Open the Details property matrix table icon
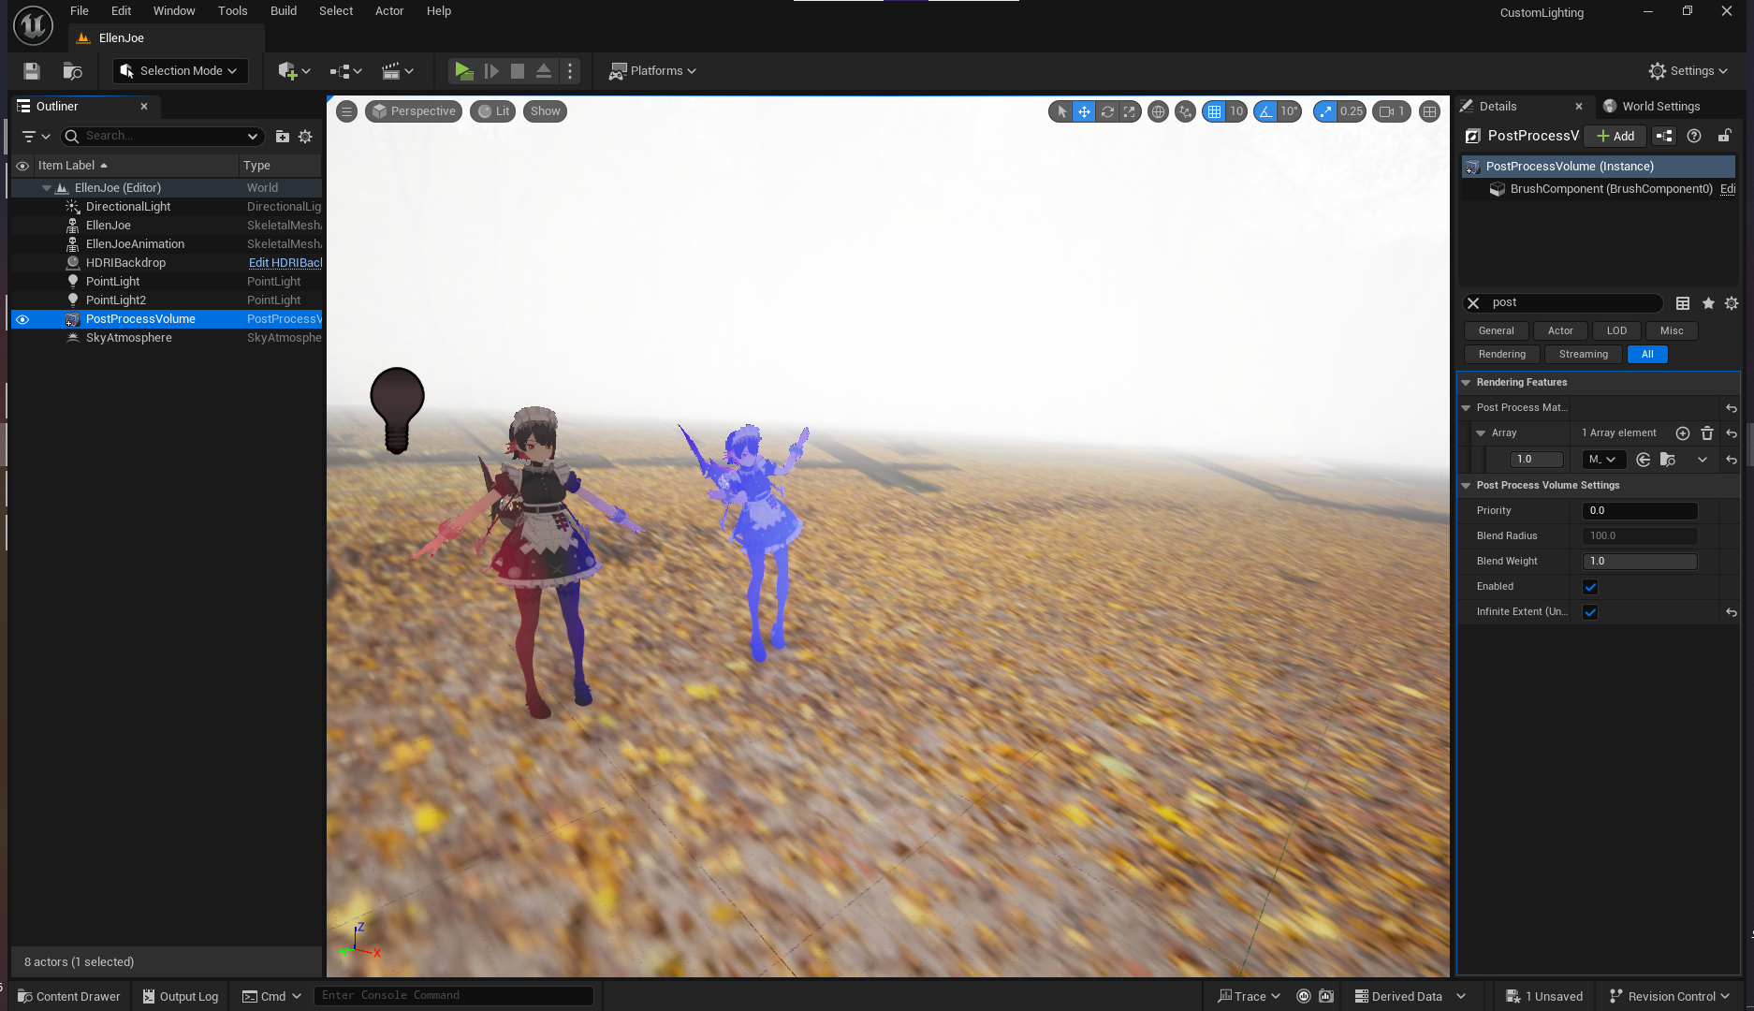Image resolution: width=1754 pixels, height=1011 pixels. coord(1683,303)
